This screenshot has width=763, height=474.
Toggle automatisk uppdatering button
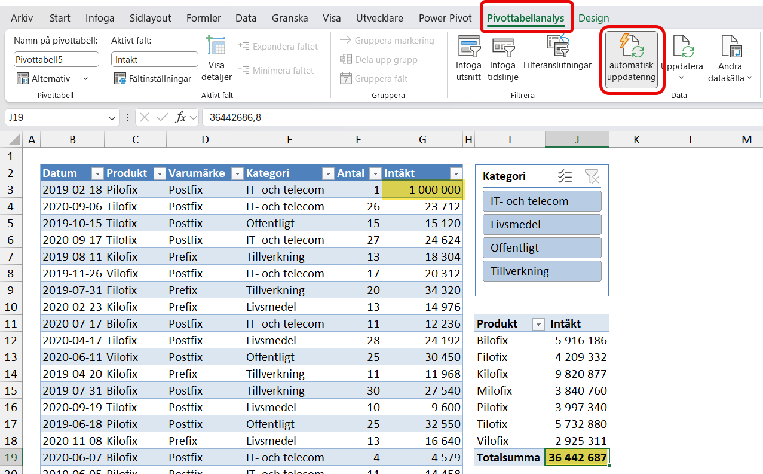click(x=632, y=59)
